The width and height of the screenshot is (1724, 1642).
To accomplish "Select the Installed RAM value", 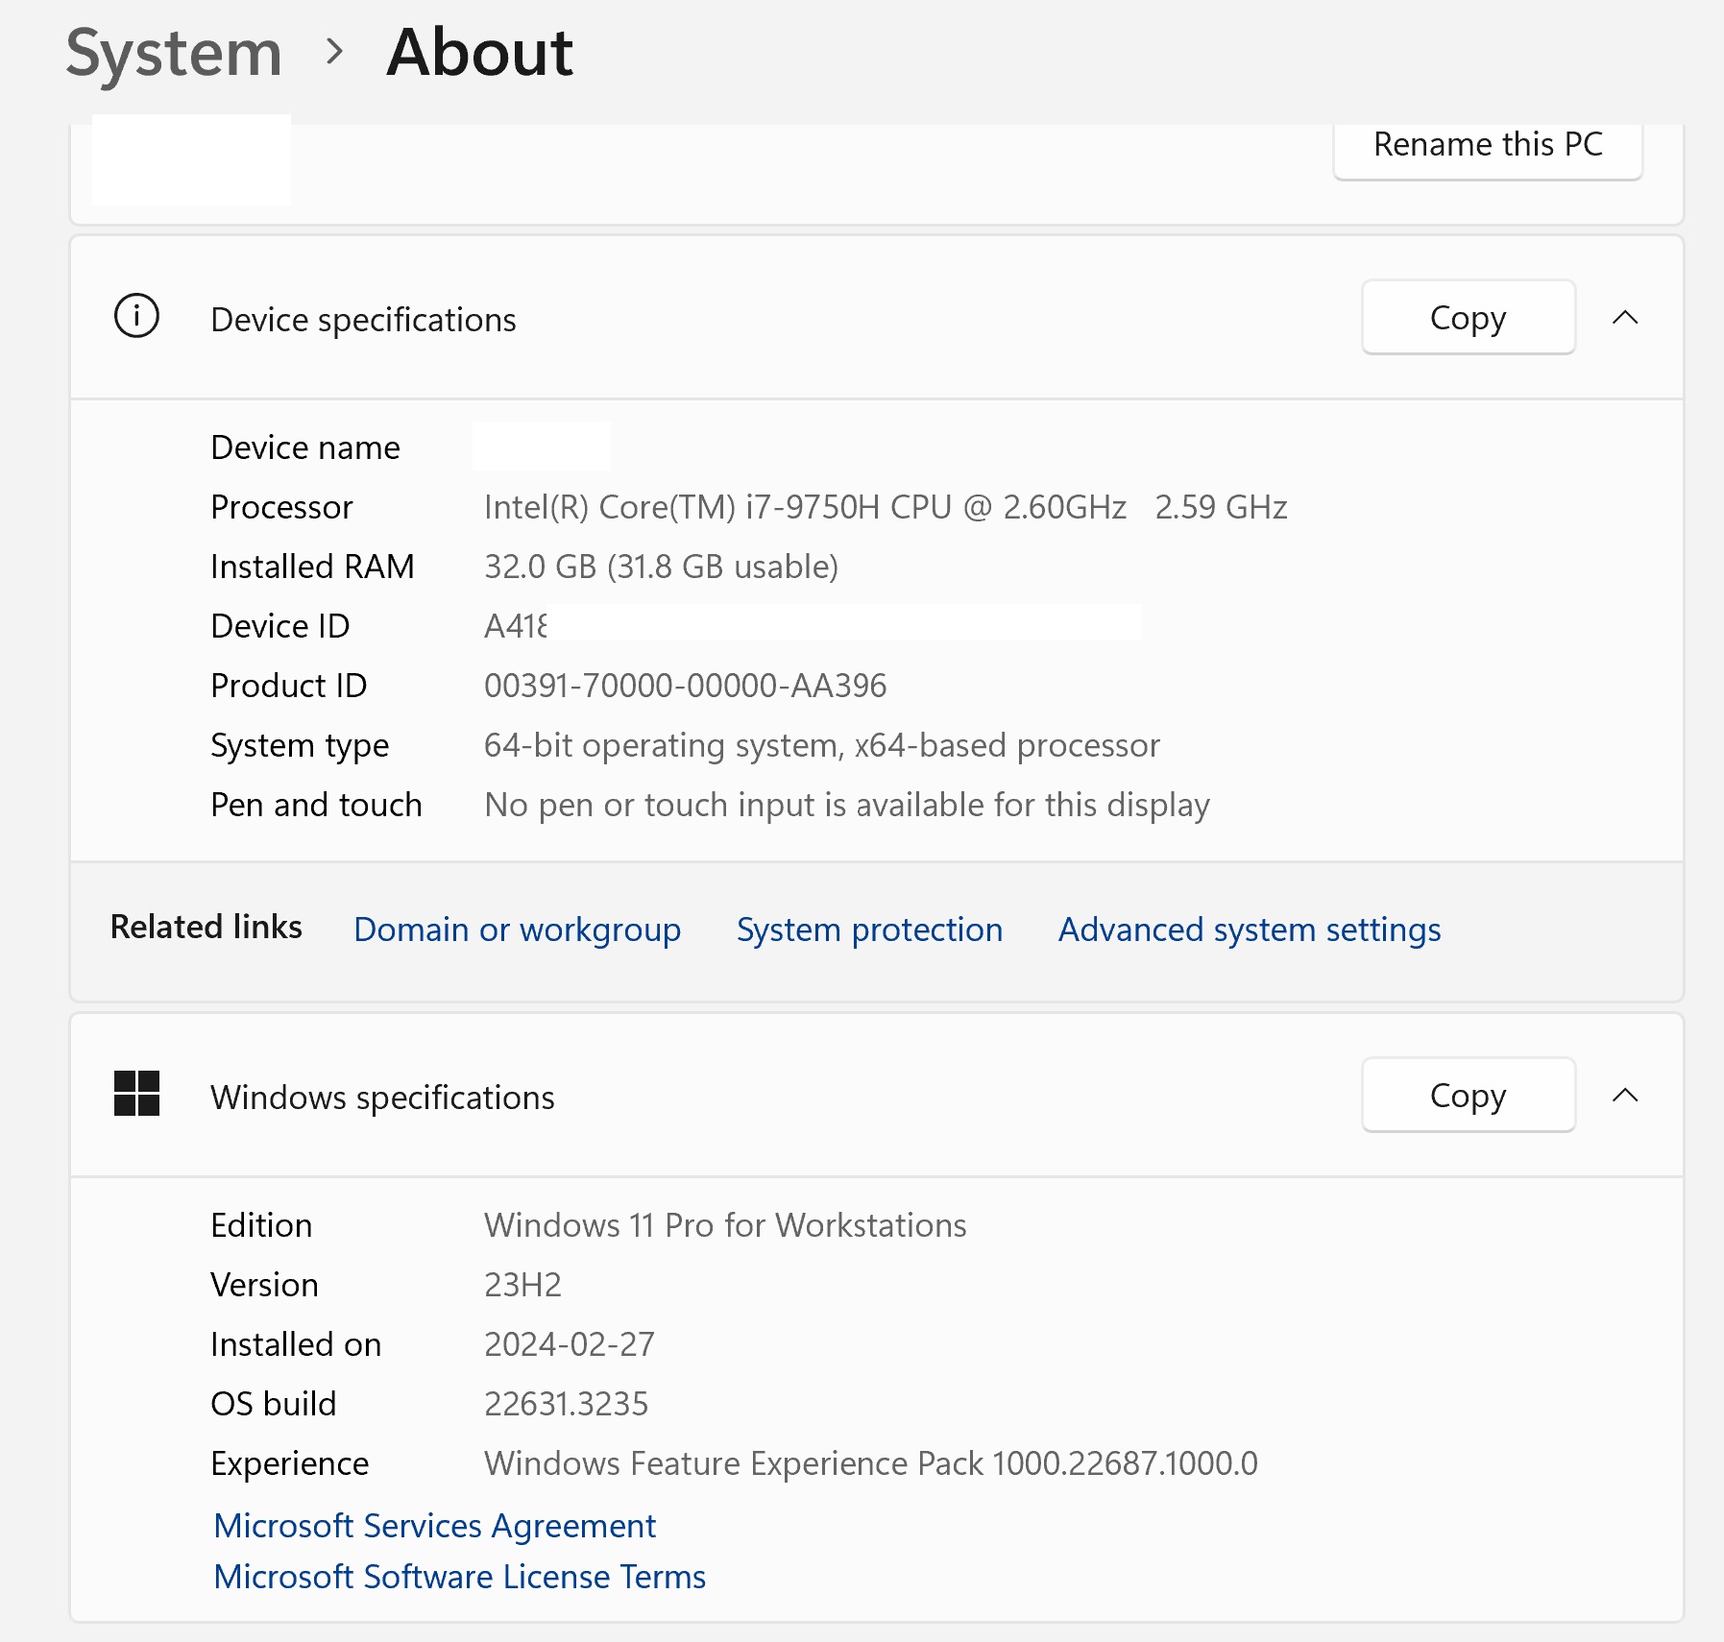I will [x=661, y=567].
